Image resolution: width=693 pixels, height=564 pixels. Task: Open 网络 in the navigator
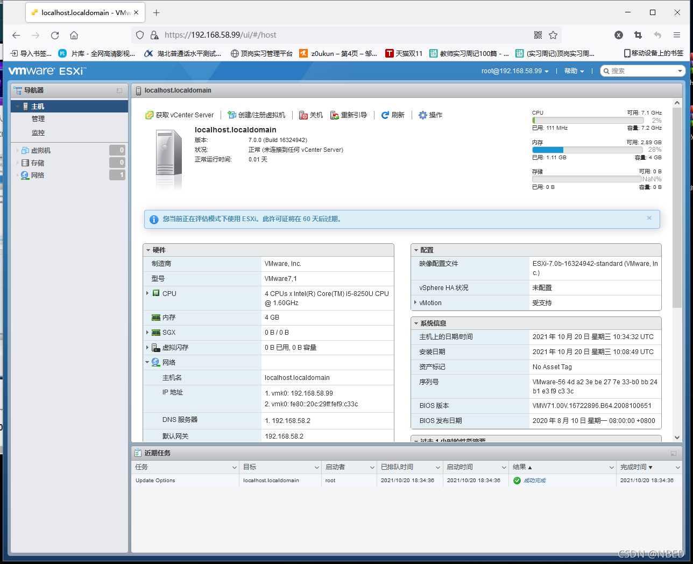[x=38, y=175]
